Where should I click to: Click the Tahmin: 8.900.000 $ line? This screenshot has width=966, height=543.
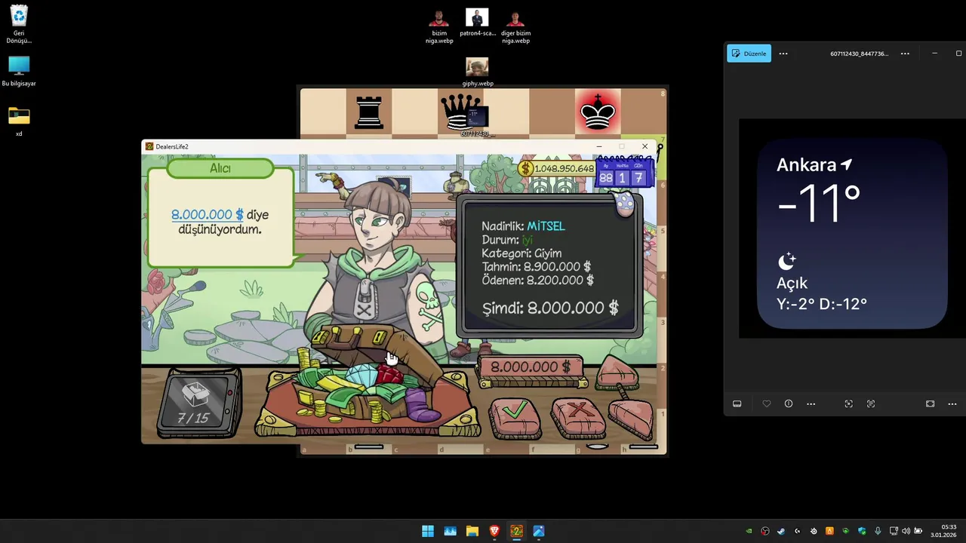(536, 267)
